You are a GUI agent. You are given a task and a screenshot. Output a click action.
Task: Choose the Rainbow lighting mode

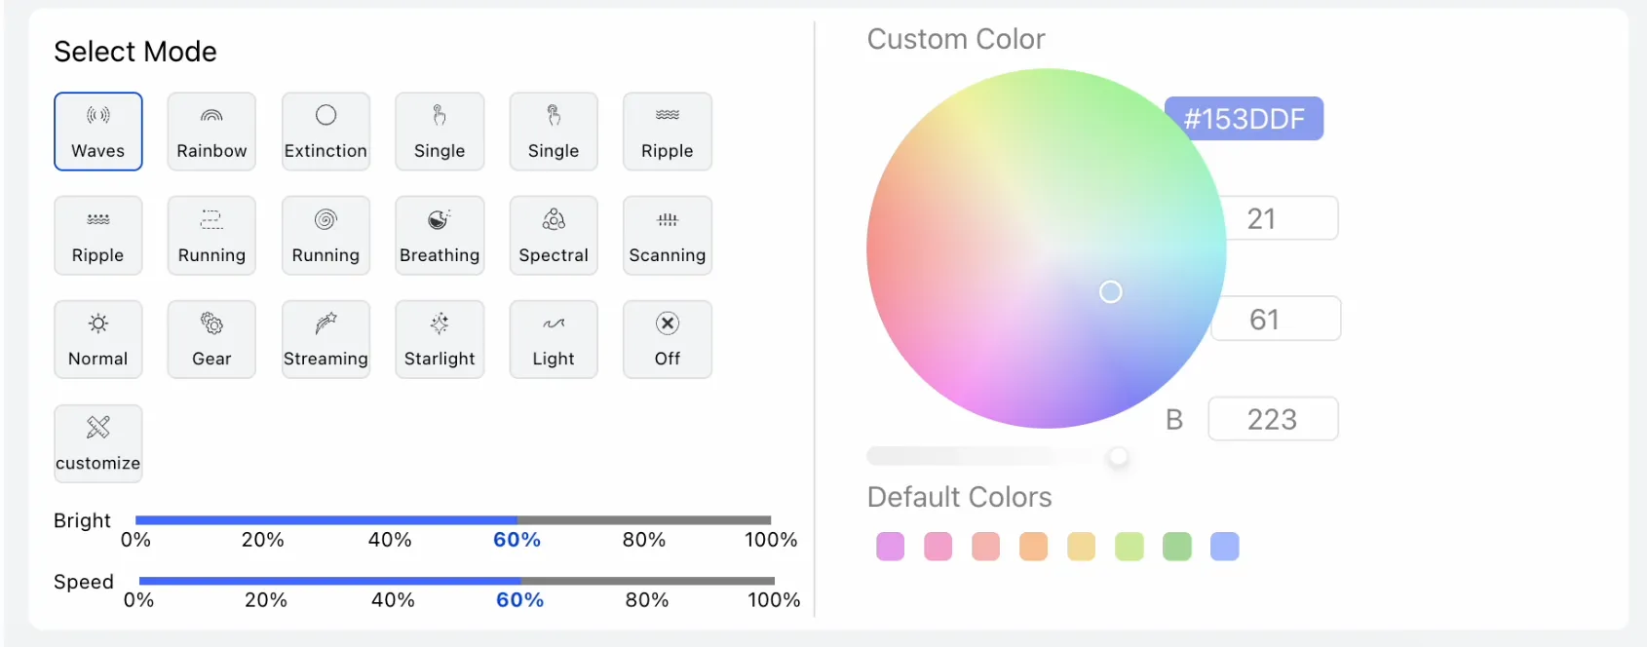coord(211,132)
